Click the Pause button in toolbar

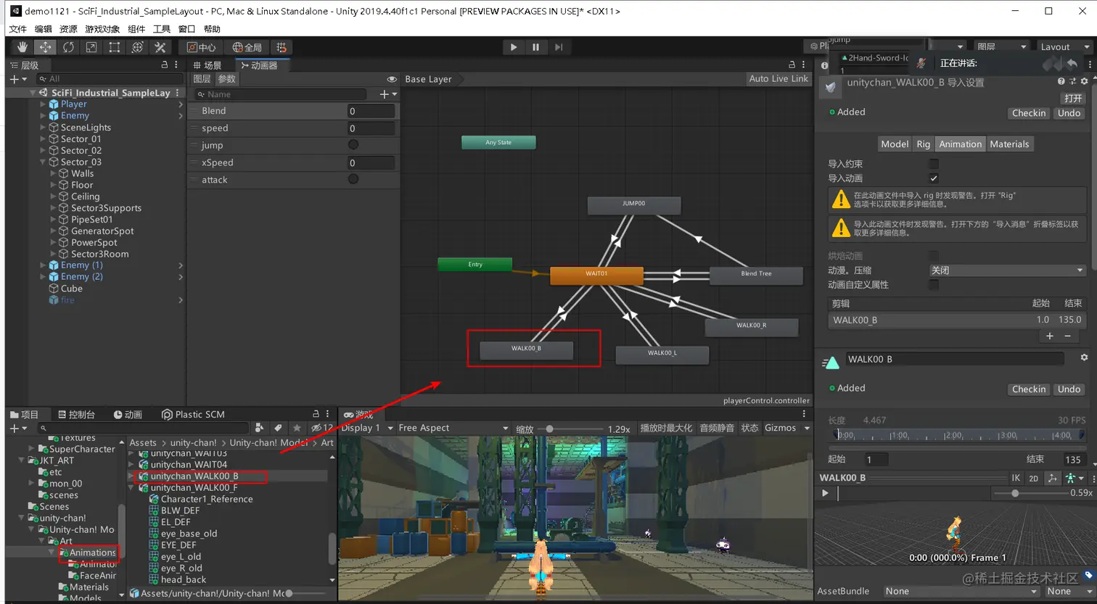point(535,47)
